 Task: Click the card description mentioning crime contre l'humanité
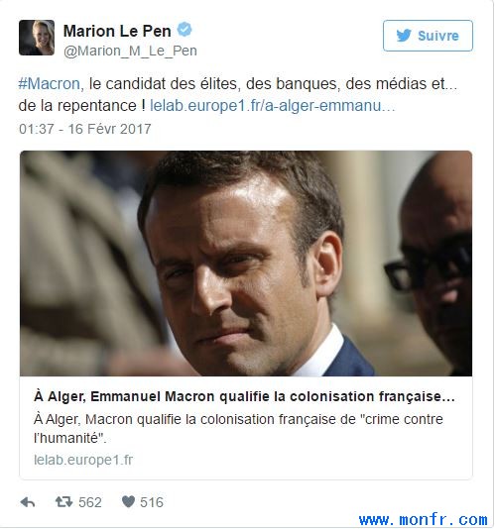(x=238, y=429)
